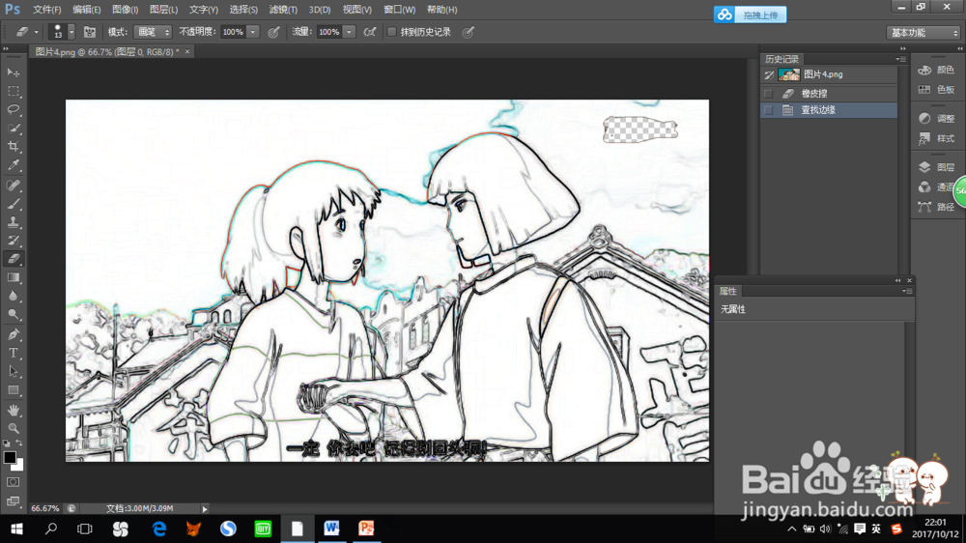Change screen mode icon
The width and height of the screenshot is (966, 543).
(13, 500)
